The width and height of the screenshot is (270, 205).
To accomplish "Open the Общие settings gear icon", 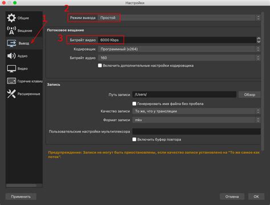I will click(x=11, y=18).
